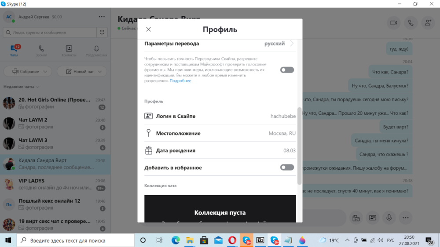Image resolution: width=440 pixels, height=247 pixels.
Task: Open File Explorer from the taskbar
Action: pyautogui.click(x=190, y=240)
